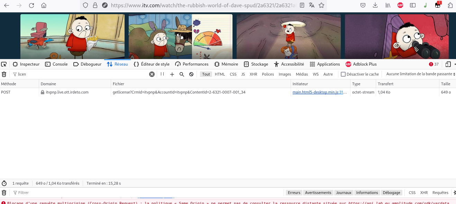
Task: Switch to Console tab
Action: [x=57, y=64]
